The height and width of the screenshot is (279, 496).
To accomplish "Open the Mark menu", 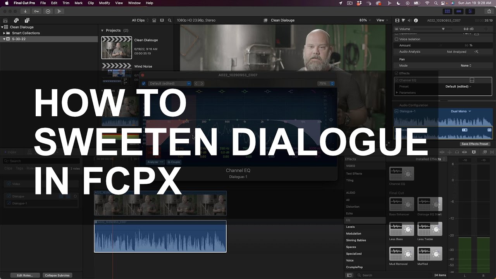I will [x=78, y=3].
